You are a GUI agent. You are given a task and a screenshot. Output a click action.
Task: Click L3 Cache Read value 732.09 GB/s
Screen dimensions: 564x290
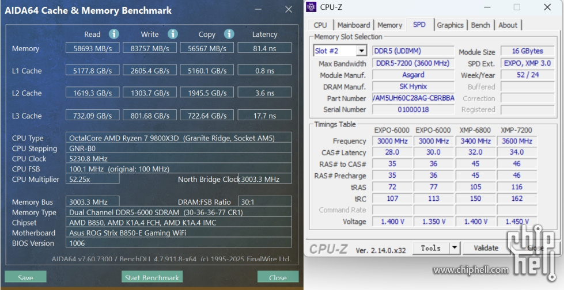(92, 115)
